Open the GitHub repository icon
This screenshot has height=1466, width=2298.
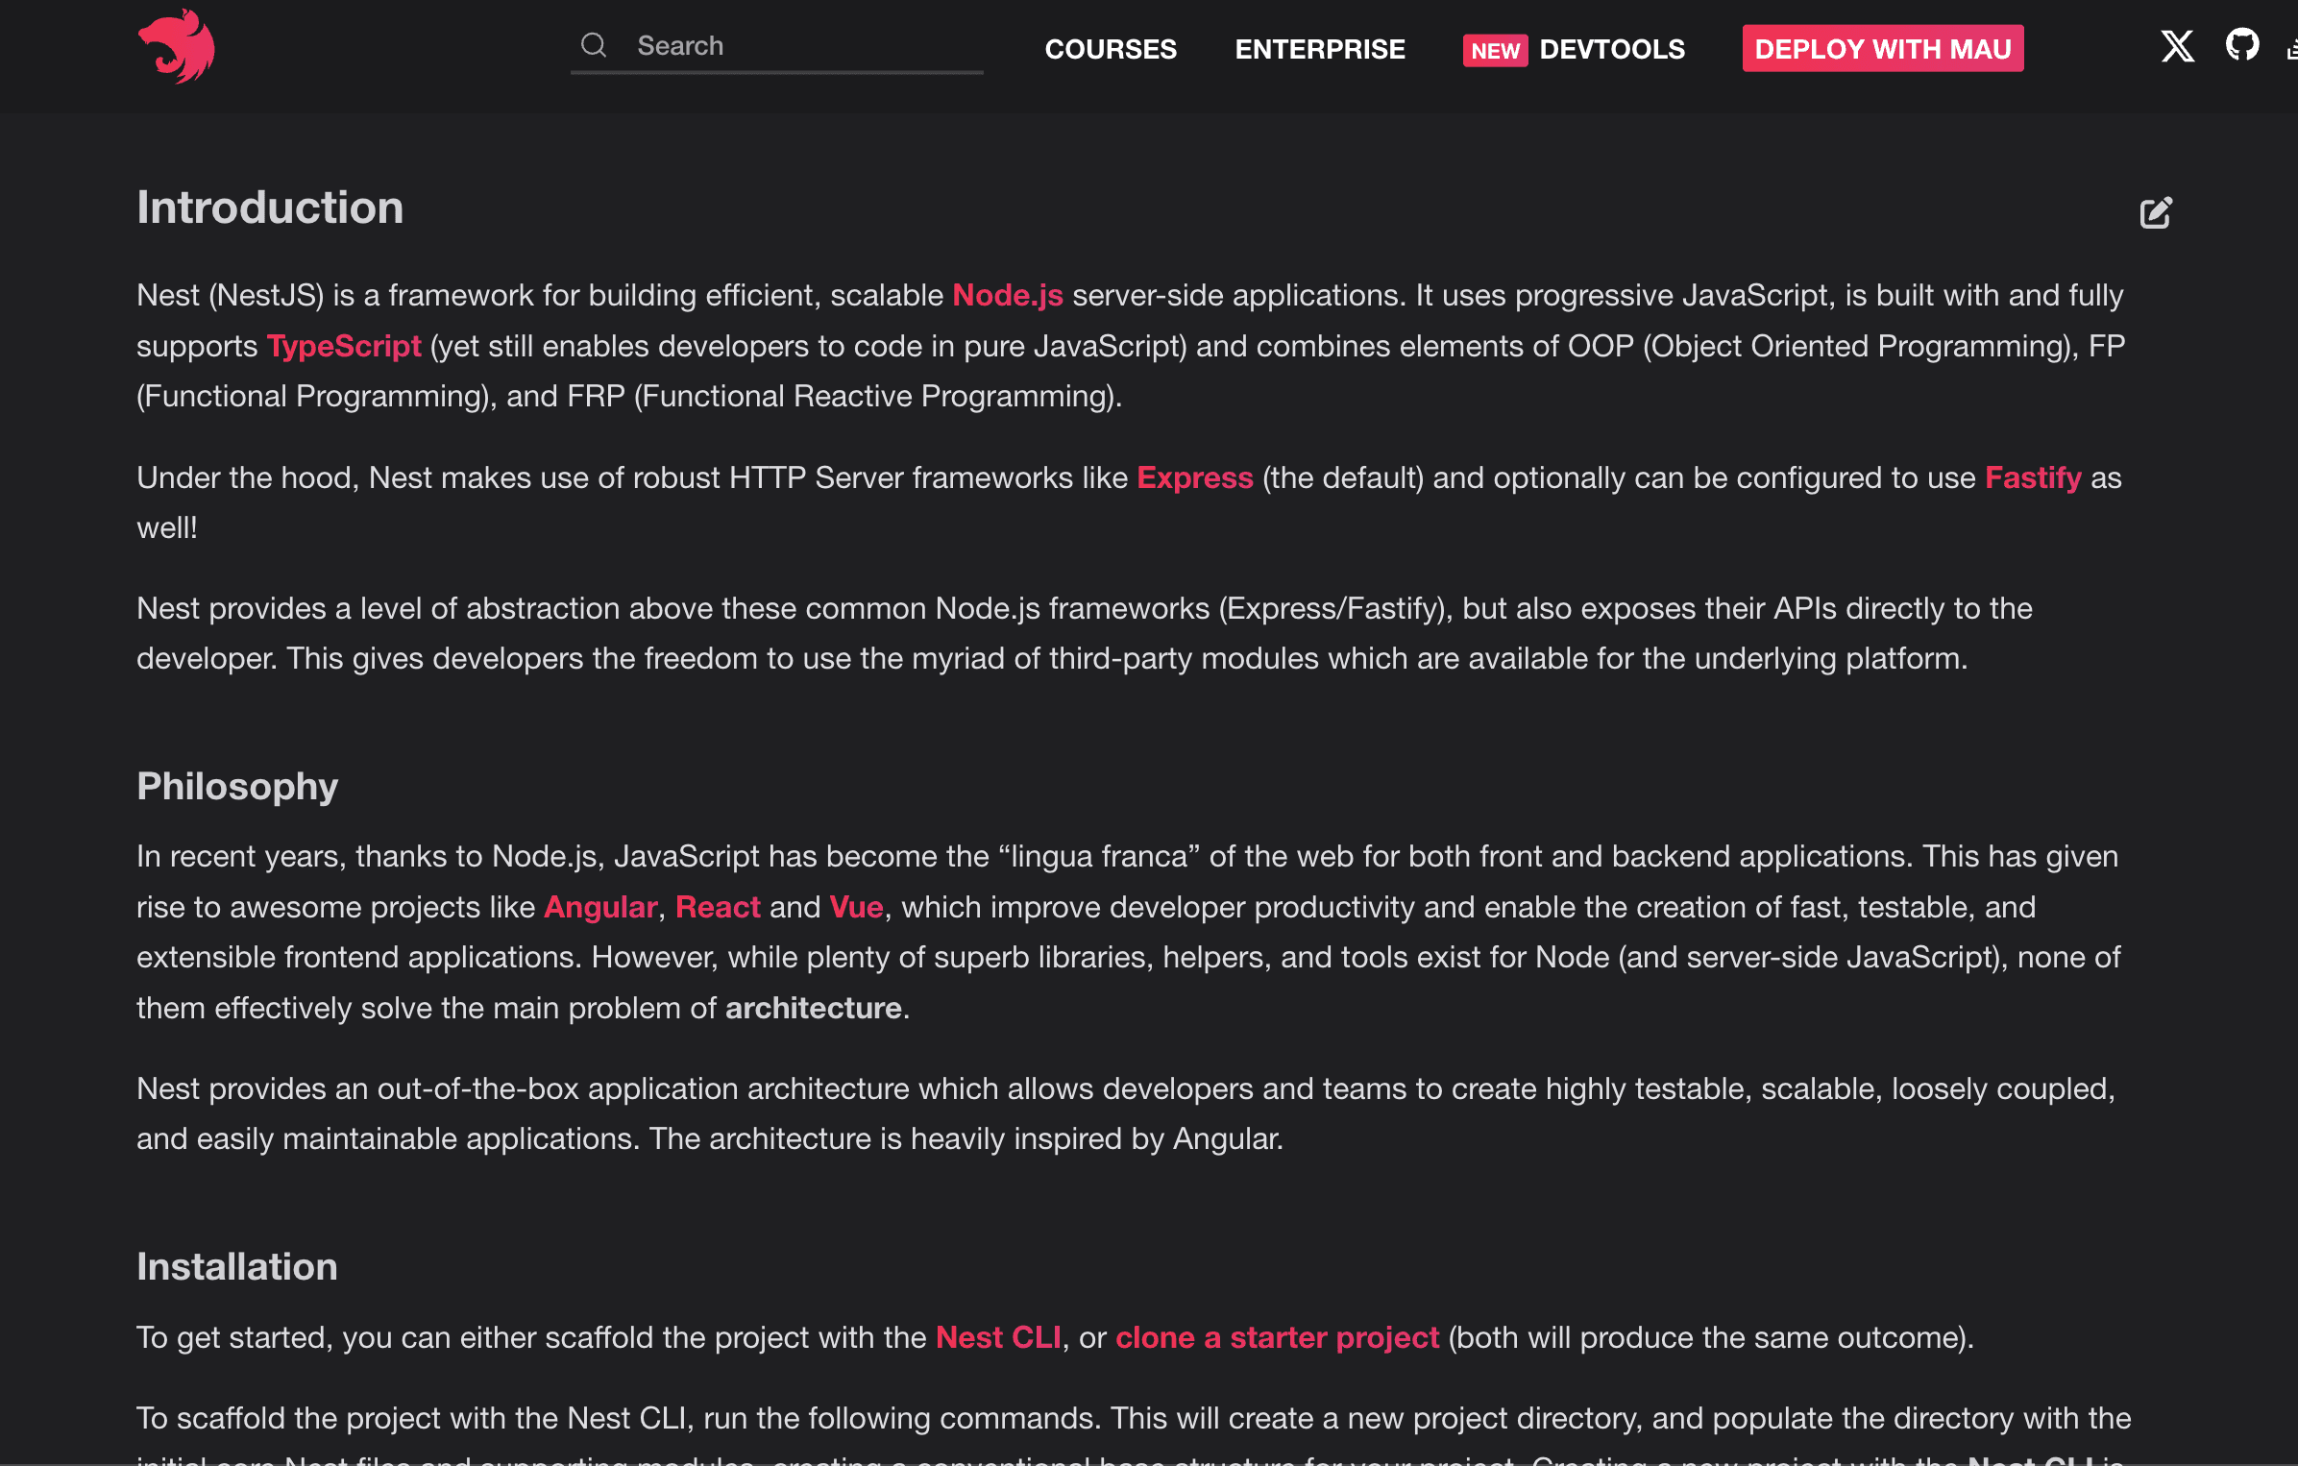pyautogui.click(x=2241, y=45)
